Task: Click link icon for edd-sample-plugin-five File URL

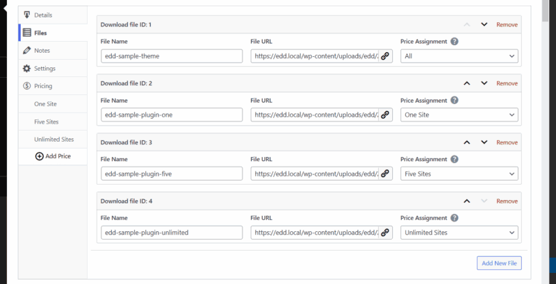Action: (x=385, y=174)
